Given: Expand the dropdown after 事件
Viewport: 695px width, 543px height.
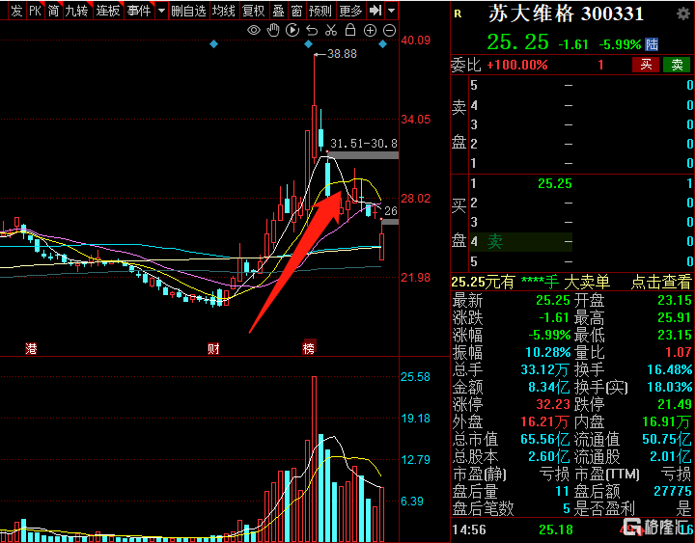Looking at the screenshot, I should coord(161,11).
